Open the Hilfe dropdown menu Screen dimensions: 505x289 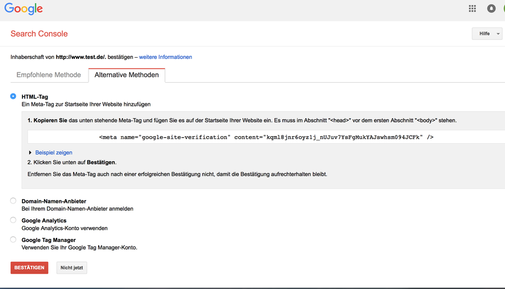click(x=487, y=33)
